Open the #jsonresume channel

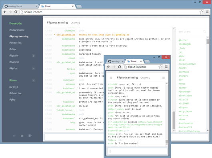pos(17,30)
